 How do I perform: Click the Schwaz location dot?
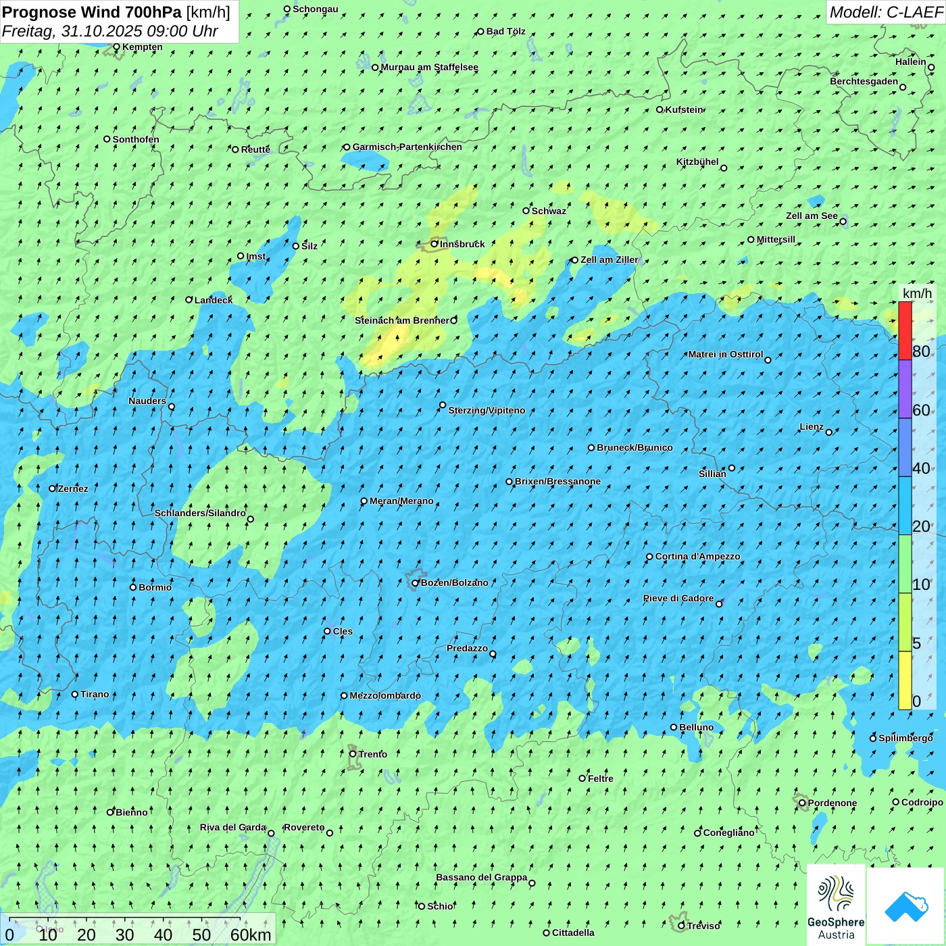pos(526,211)
